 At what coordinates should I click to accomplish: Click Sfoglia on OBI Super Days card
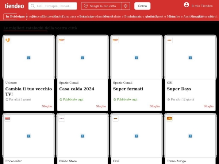point(209,106)
